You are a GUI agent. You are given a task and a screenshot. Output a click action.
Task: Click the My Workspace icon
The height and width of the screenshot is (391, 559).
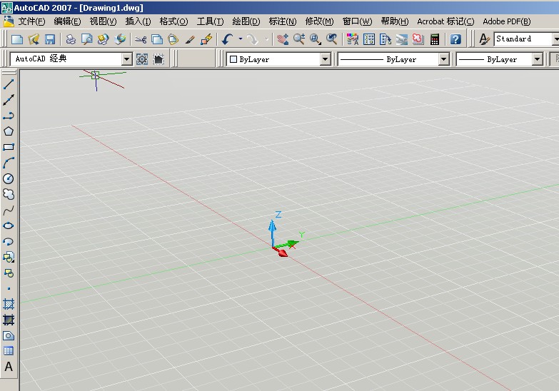[158, 59]
